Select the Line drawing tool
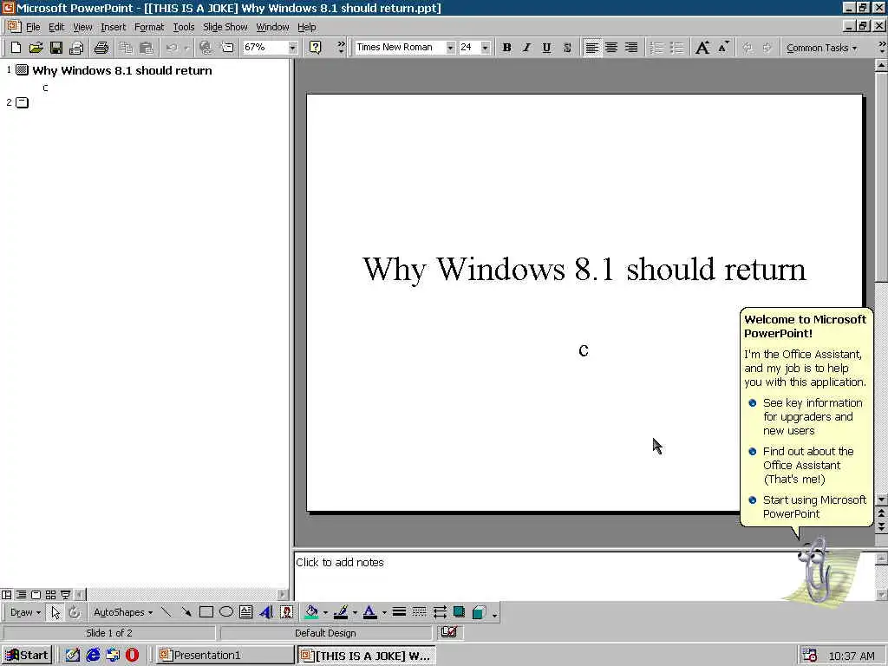The image size is (888, 666). [x=166, y=612]
